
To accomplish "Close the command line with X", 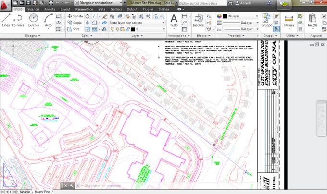I will (x=65, y=186).
